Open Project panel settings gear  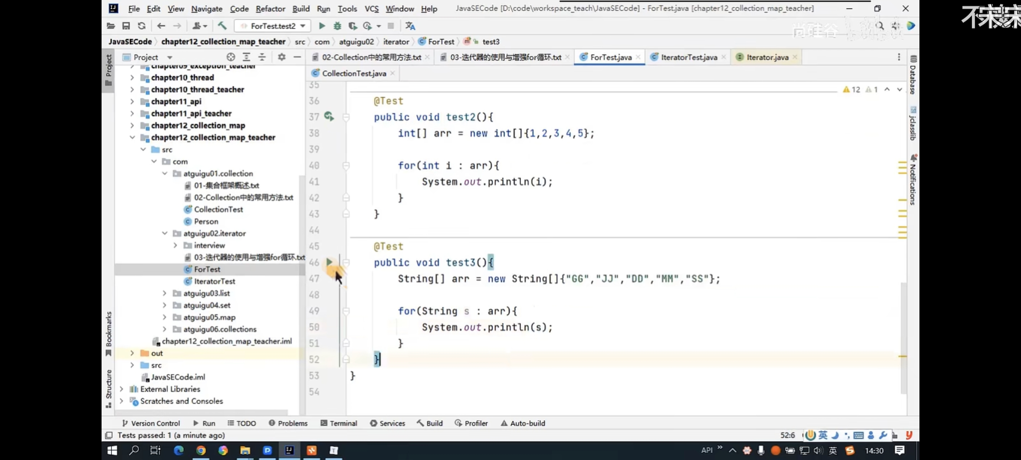pyautogui.click(x=281, y=57)
